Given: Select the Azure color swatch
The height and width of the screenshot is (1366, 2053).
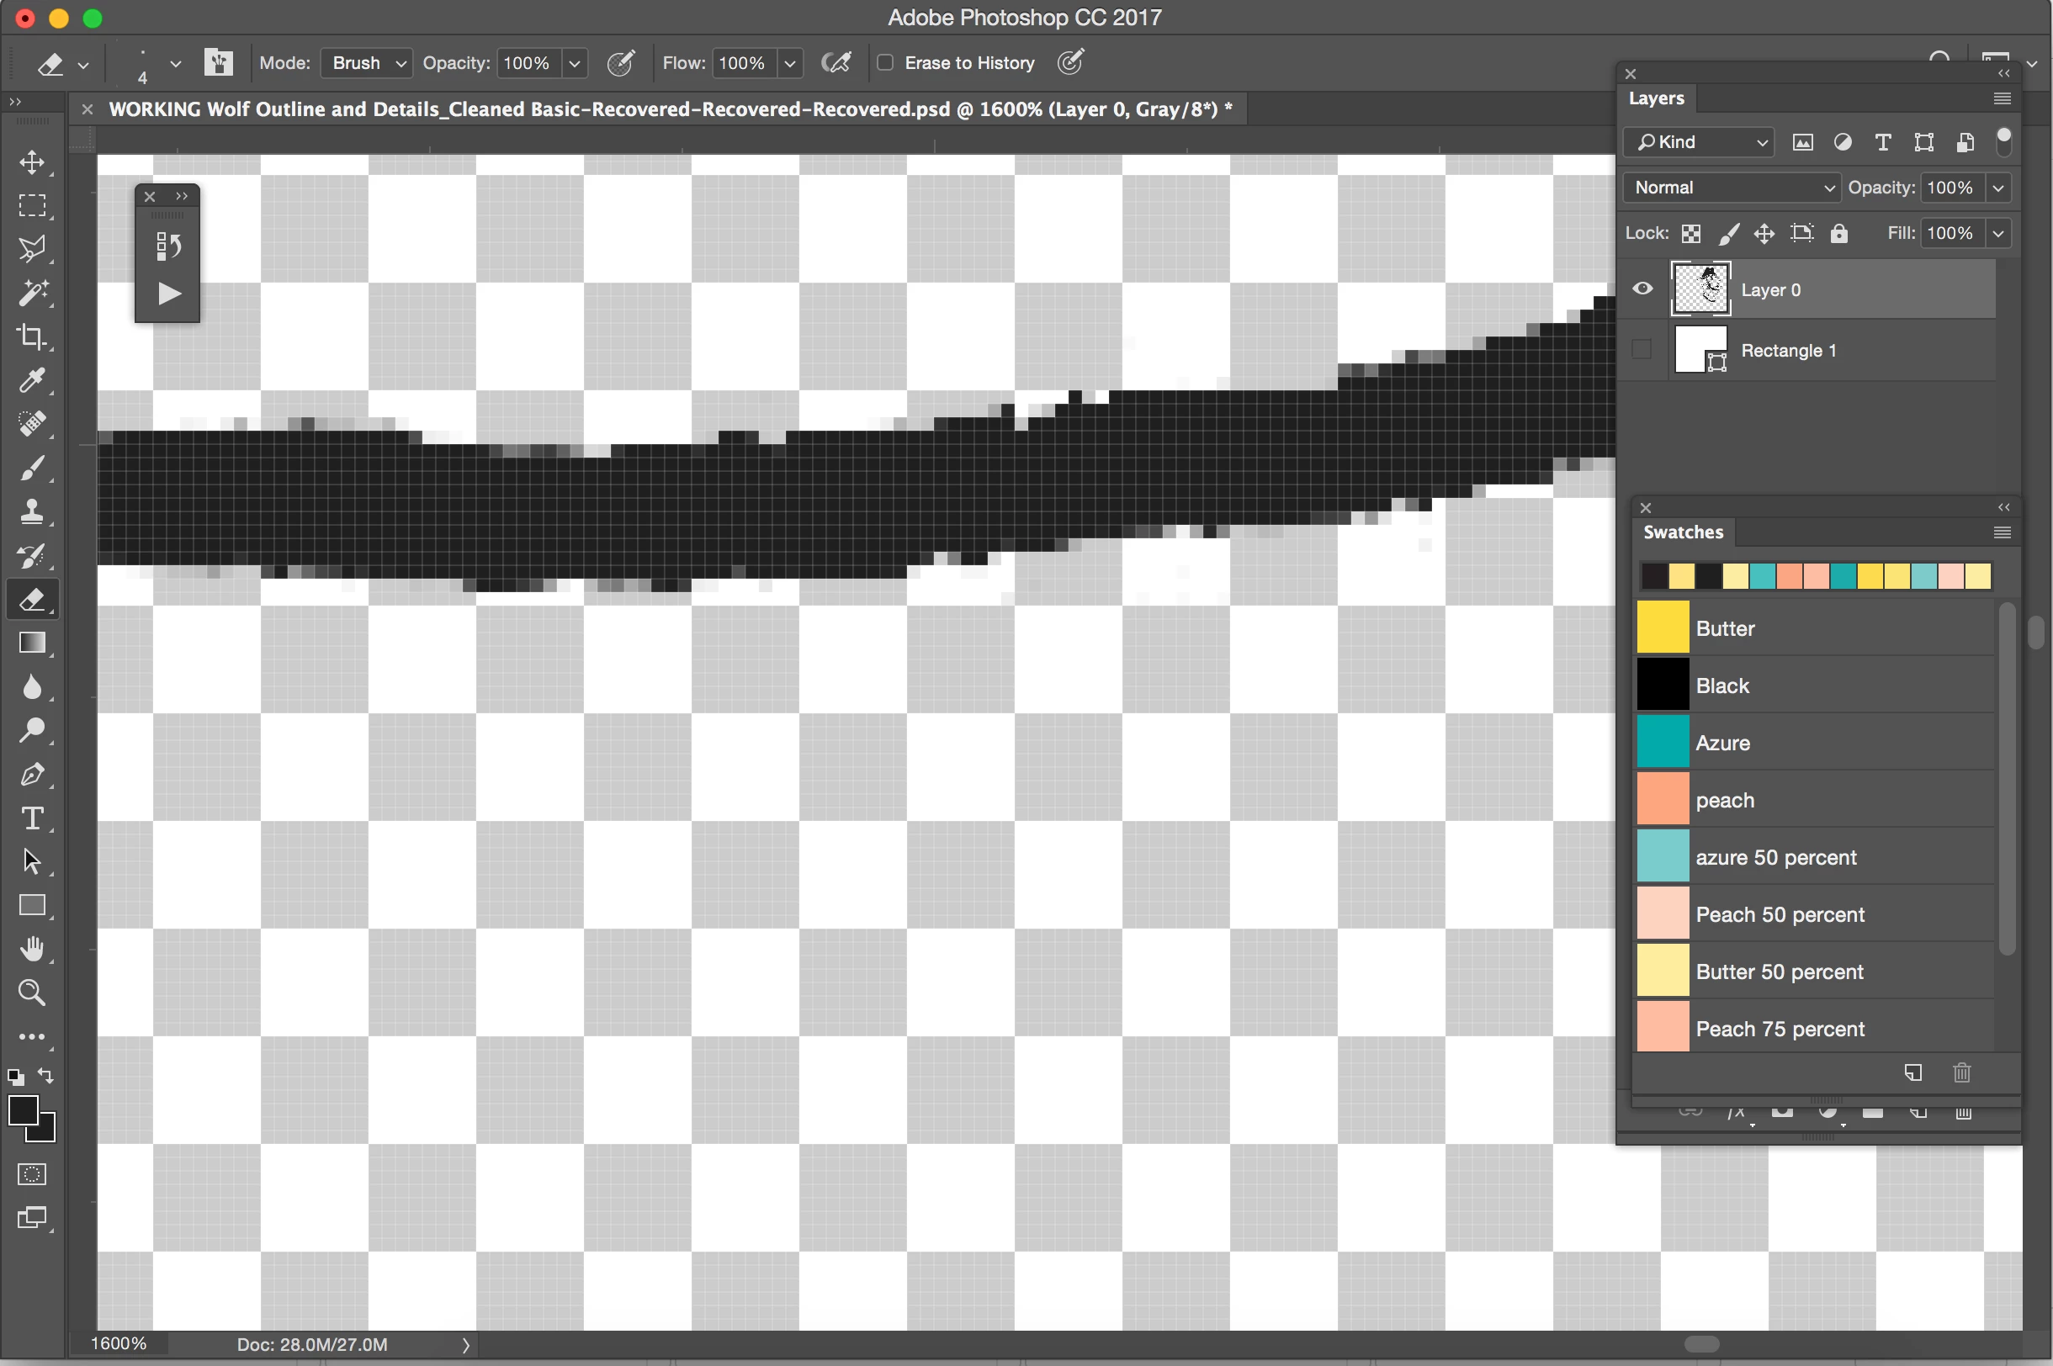Looking at the screenshot, I should 1663,742.
